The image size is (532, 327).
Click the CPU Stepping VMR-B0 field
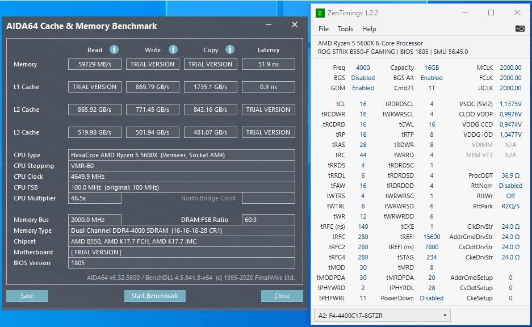tap(182, 166)
